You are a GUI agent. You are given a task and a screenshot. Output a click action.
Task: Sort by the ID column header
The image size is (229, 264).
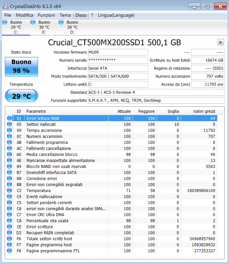[19, 111]
